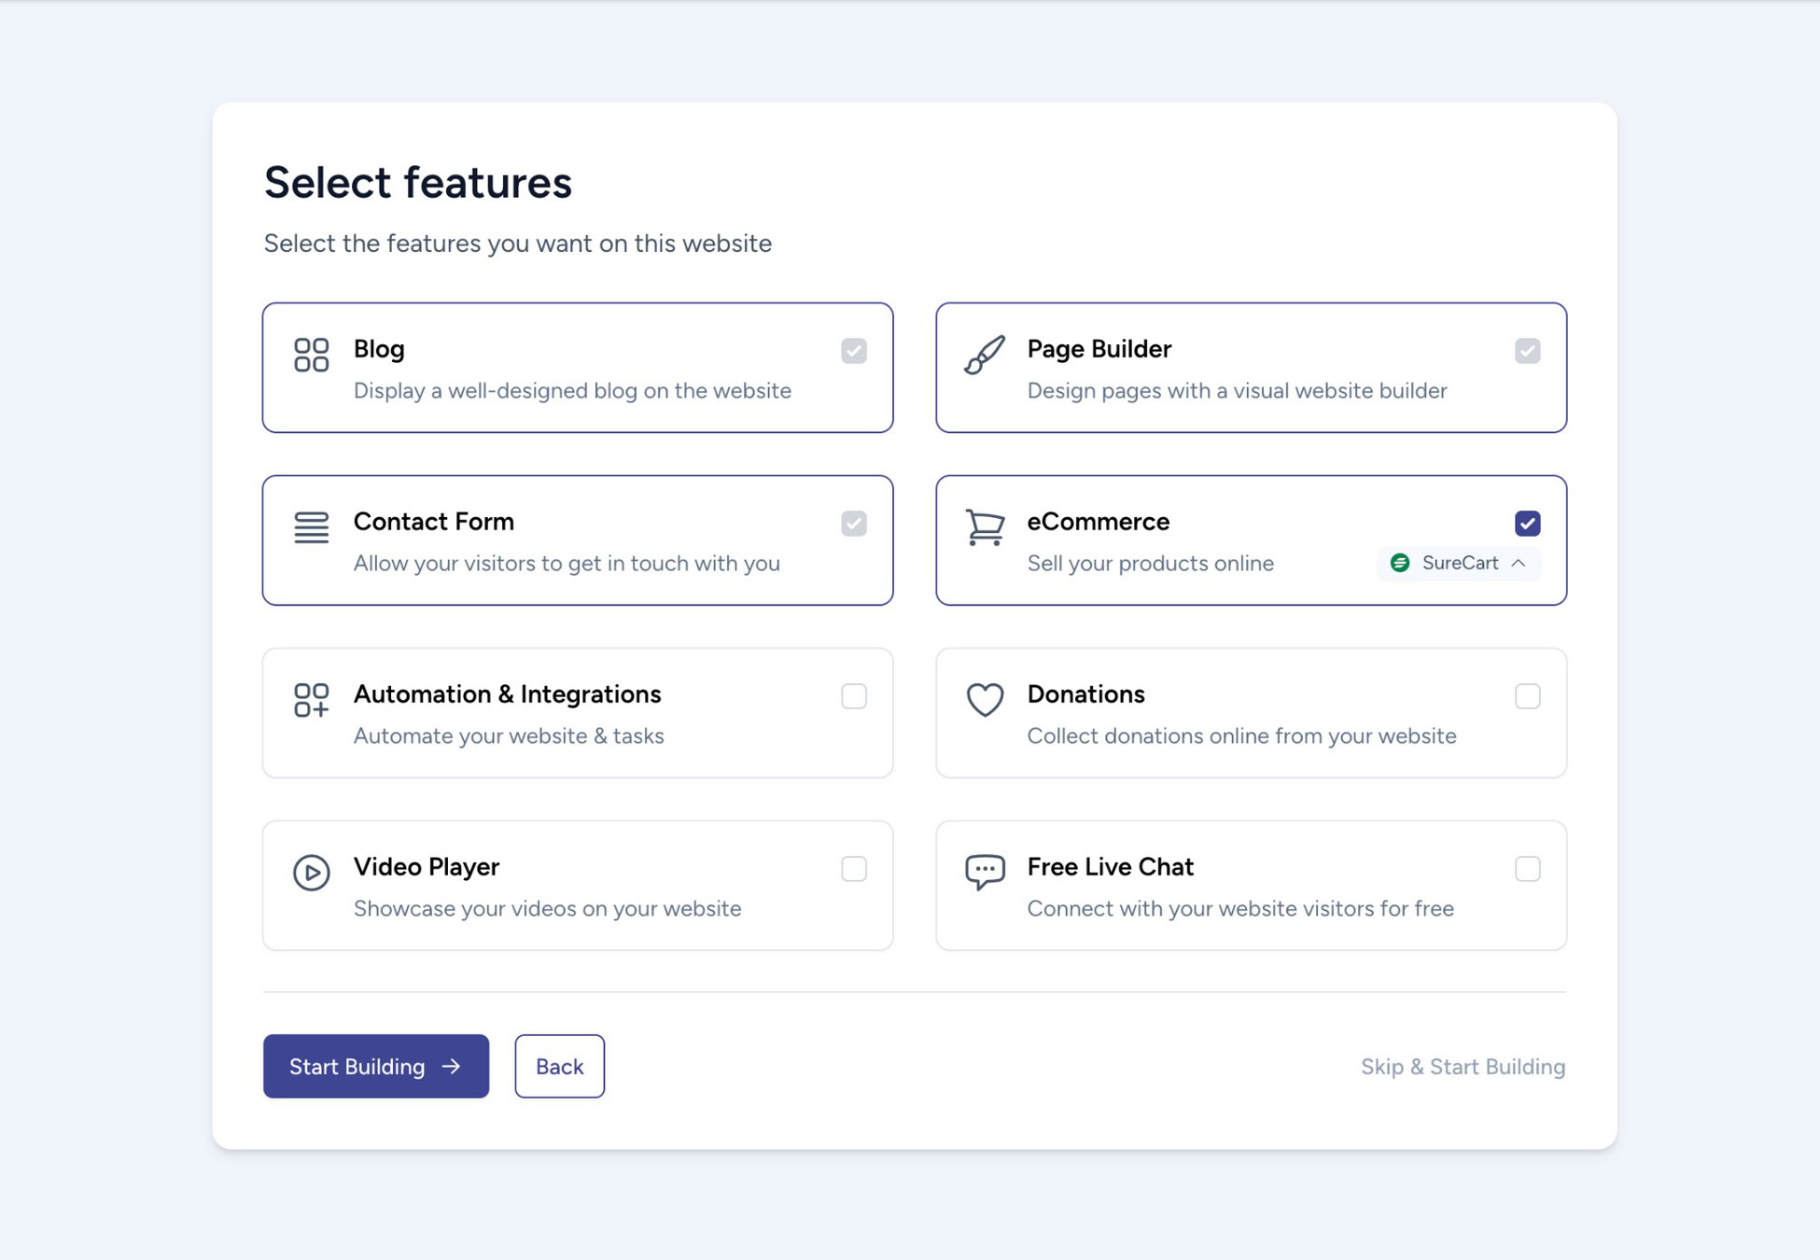
Task: Click the Start Building button
Action: (x=375, y=1065)
